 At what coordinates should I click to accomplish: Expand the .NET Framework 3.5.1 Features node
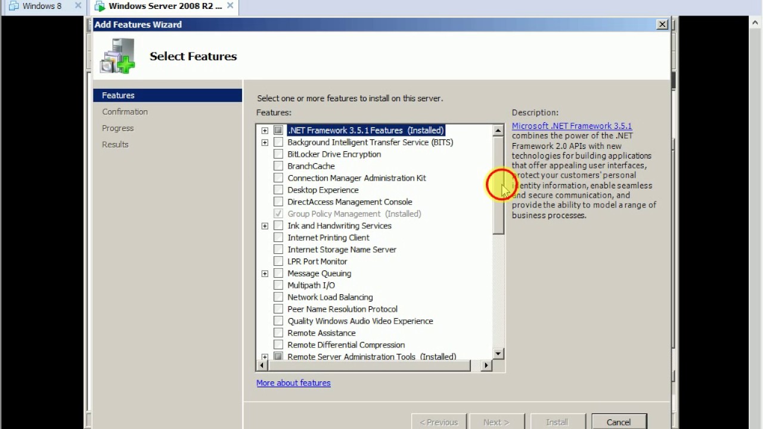click(265, 130)
